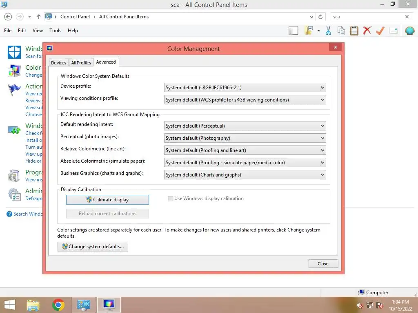
Task: Switch to the Devices tab
Action: point(59,62)
